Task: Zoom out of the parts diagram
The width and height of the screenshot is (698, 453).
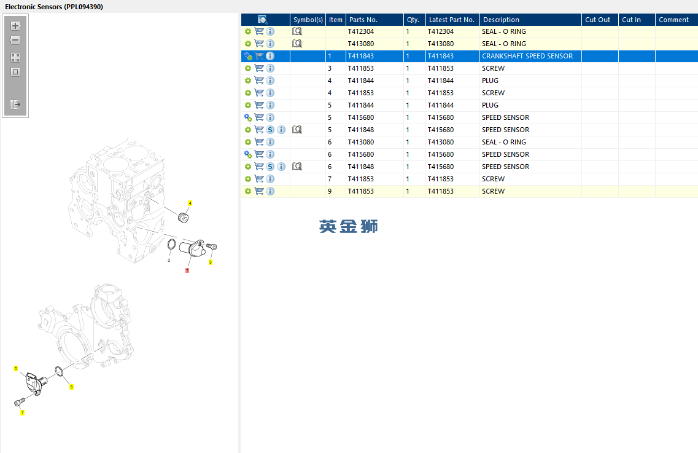Action: click(x=15, y=40)
